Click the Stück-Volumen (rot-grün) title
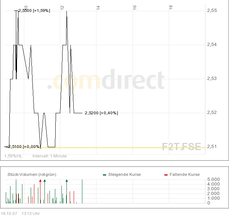The image size is (229, 216). tap(32, 174)
